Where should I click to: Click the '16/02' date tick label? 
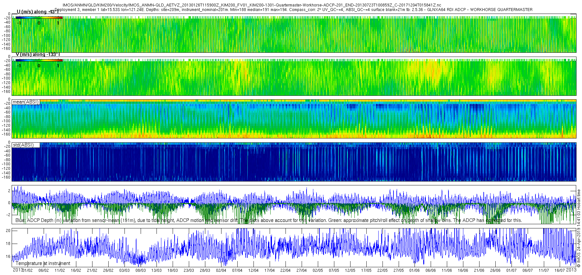click(76, 270)
